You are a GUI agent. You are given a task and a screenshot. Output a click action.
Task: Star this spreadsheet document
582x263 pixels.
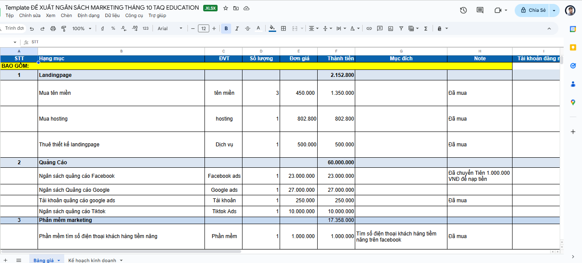pyautogui.click(x=225, y=8)
